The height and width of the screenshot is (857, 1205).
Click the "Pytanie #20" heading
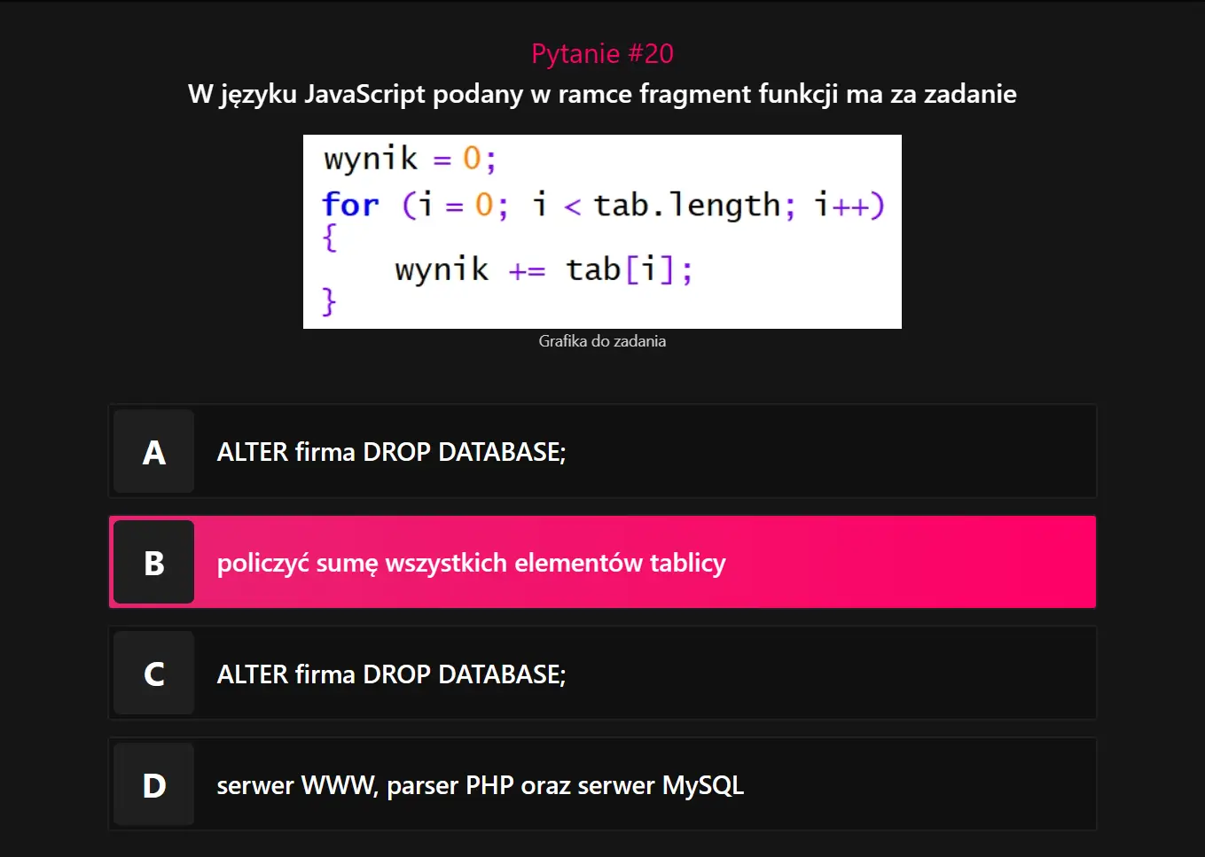pyautogui.click(x=602, y=53)
